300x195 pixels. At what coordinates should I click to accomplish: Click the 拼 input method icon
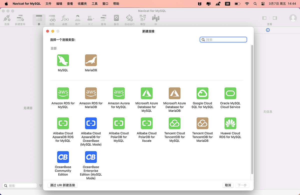point(227,4)
